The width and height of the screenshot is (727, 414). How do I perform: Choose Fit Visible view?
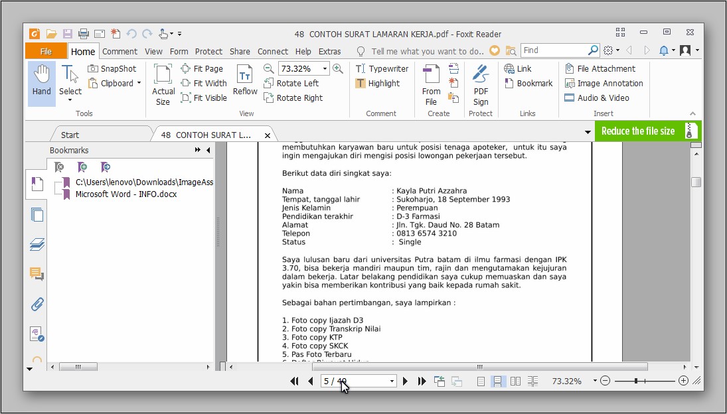(204, 98)
